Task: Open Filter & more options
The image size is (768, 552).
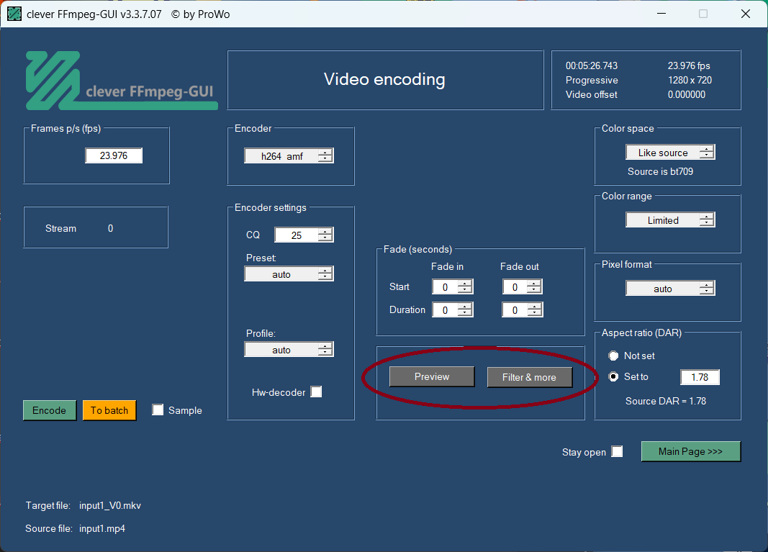Action: coord(530,377)
